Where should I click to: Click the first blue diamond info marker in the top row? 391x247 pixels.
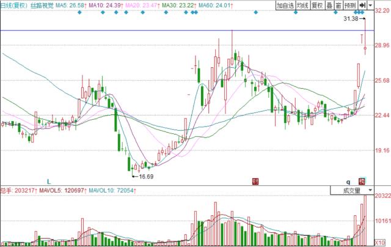(x=79, y=12)
